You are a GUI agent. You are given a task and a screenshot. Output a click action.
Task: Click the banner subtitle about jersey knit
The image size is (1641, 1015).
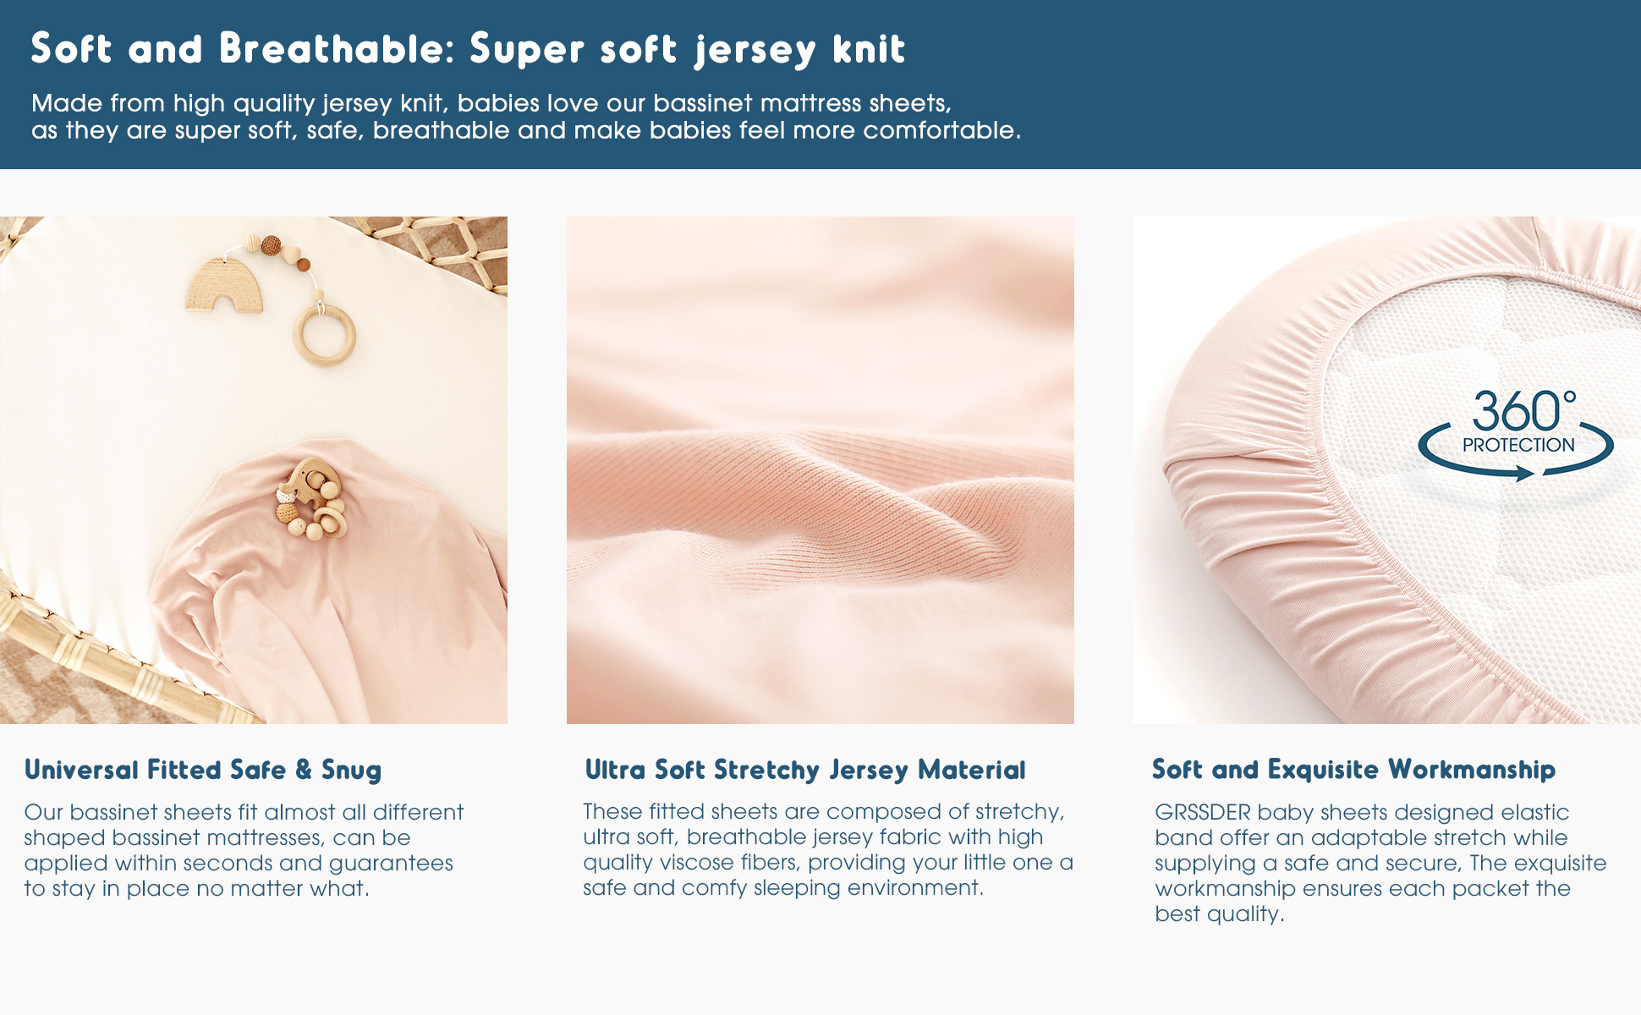click(525, 117)
